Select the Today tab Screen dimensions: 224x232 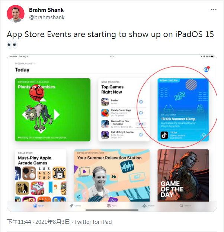point(38,206)
